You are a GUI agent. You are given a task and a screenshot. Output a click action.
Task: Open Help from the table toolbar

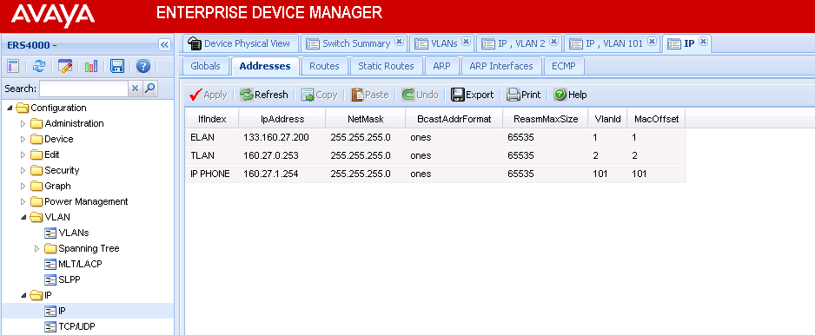coord(570,95)
